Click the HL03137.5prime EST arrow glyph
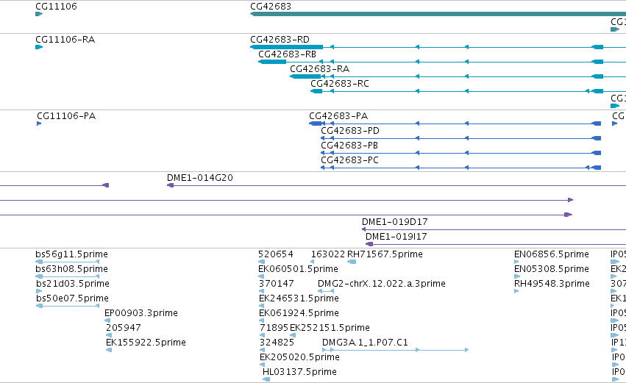 click(266, 379)
